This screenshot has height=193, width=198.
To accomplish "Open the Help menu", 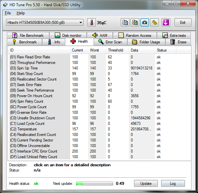I will point(21,13).
